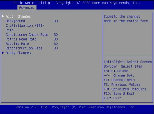Click the Aptio Setup Utility title text

point(77,3)
